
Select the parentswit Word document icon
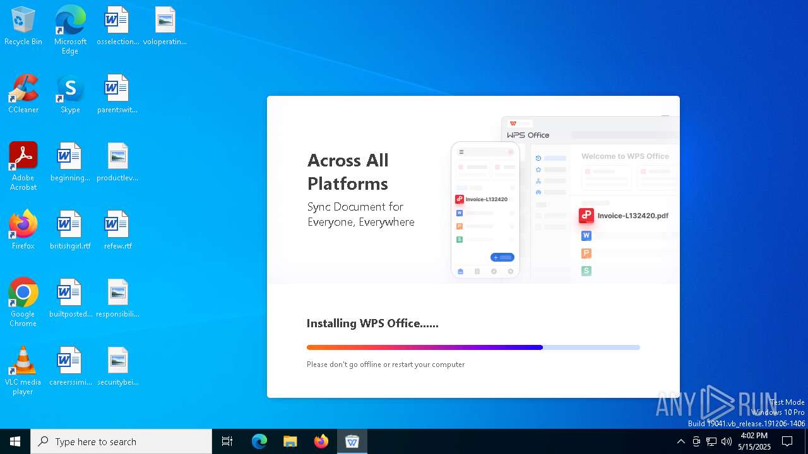[117, 93]
